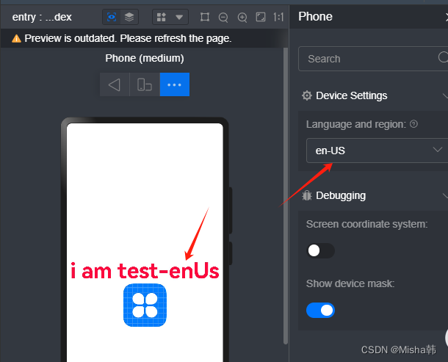Click the blue app icon in preview
Screen dimensions: 448x362
click(145, 305)
